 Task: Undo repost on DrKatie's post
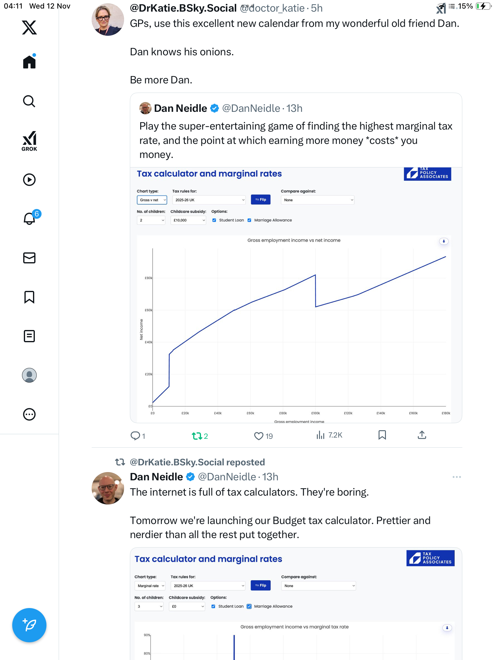pyautogui.click(x=197, y=436)
